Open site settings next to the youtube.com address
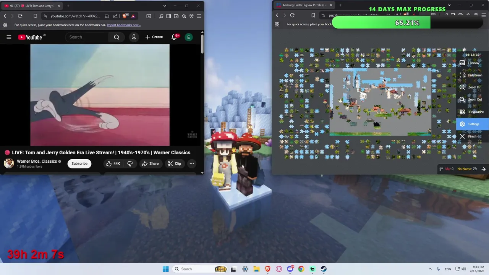 [45, 16]
